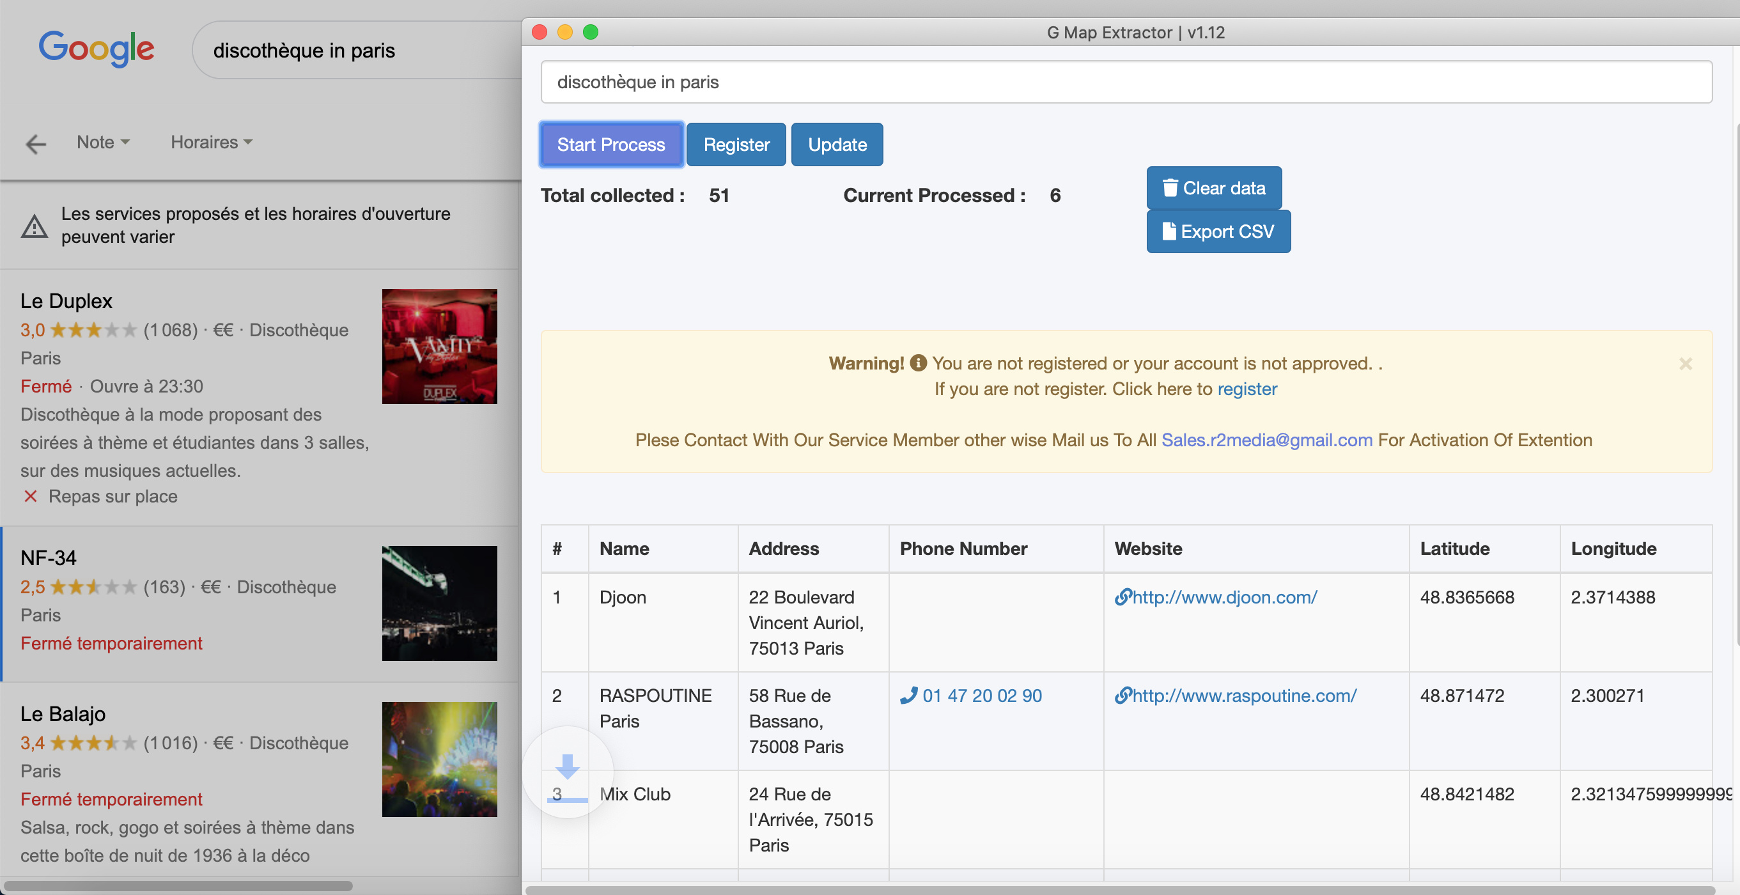Click the Export CSV button

pos(1218,231)
